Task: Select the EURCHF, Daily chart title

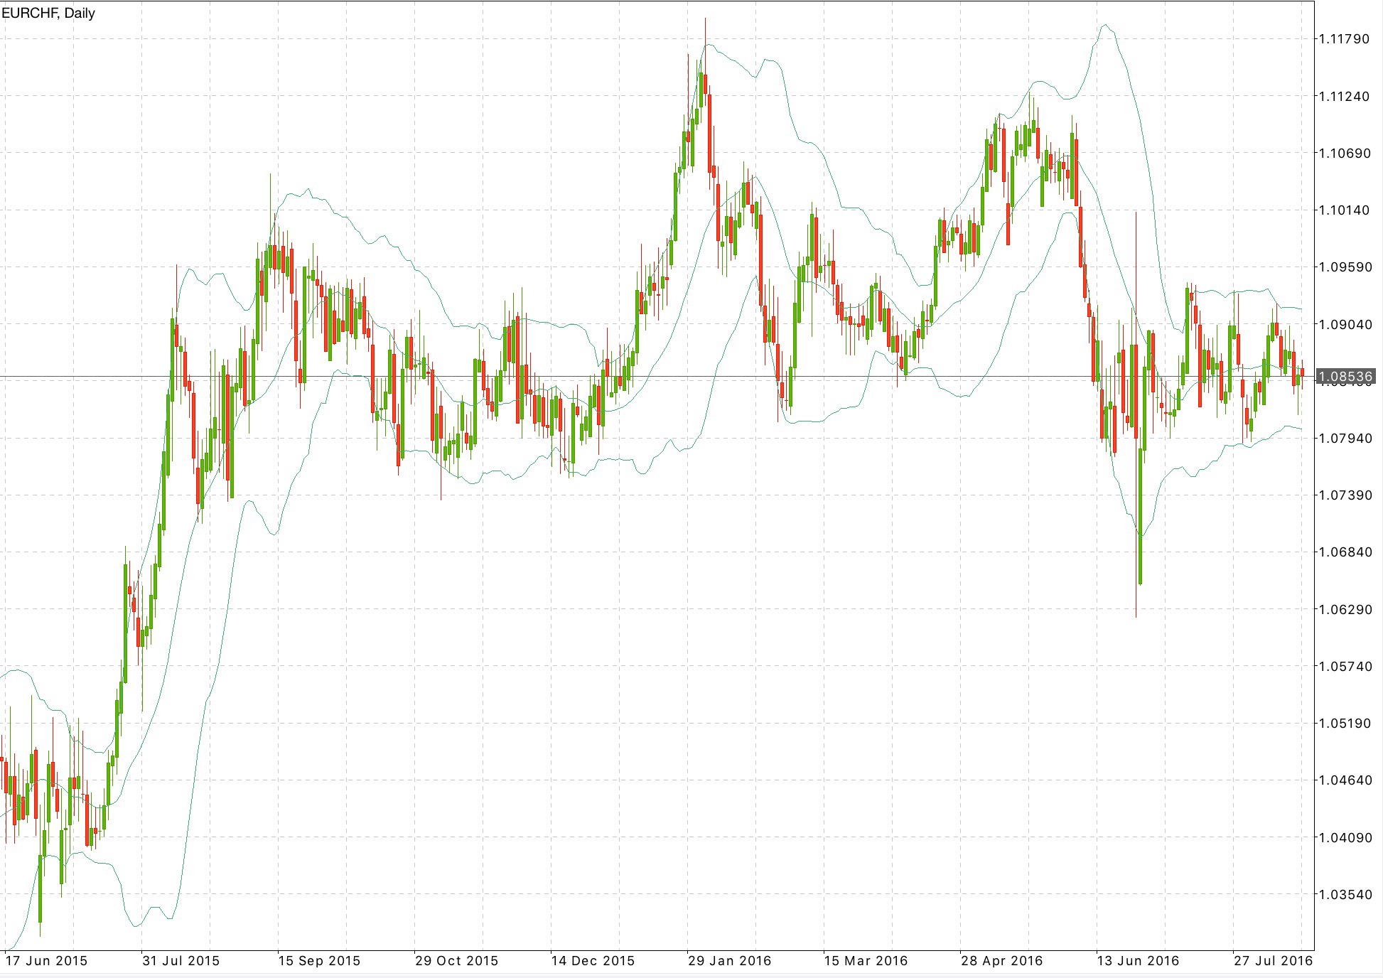Action: [48, 13]
